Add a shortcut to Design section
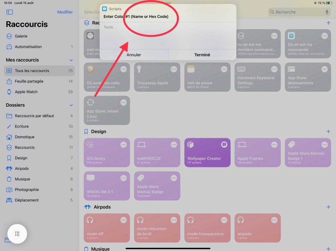The height and width of the screenshot is (251, 336). (x=328, y=132)
